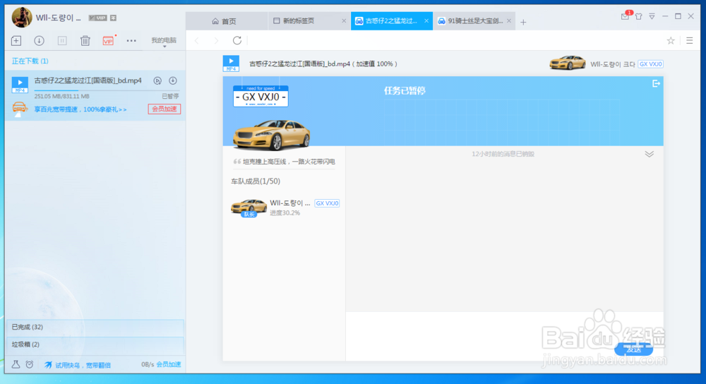Click 会员加速 link in bottom status bar

point(169,364)
